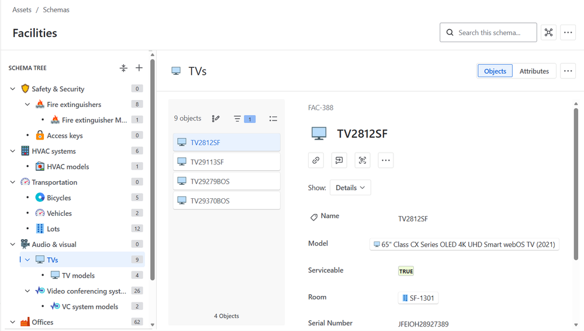Collapse the Transportation node

click(13, 182)
